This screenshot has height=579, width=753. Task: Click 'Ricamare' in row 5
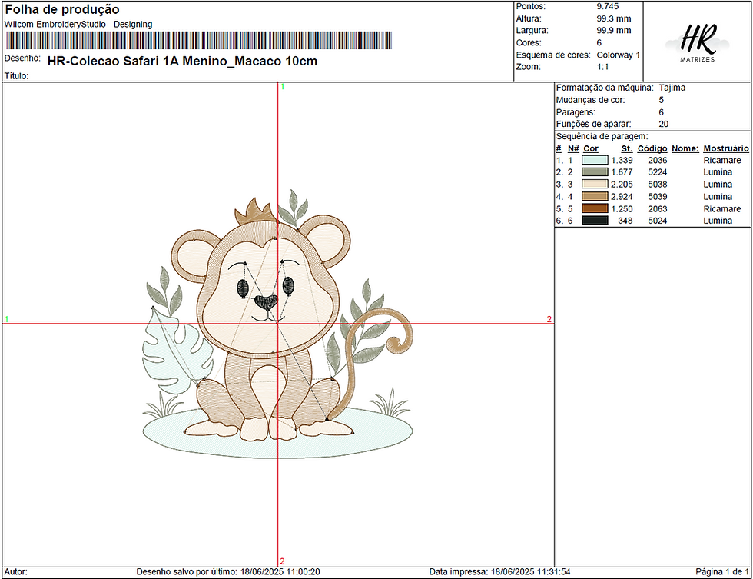[x=722, y=208]
